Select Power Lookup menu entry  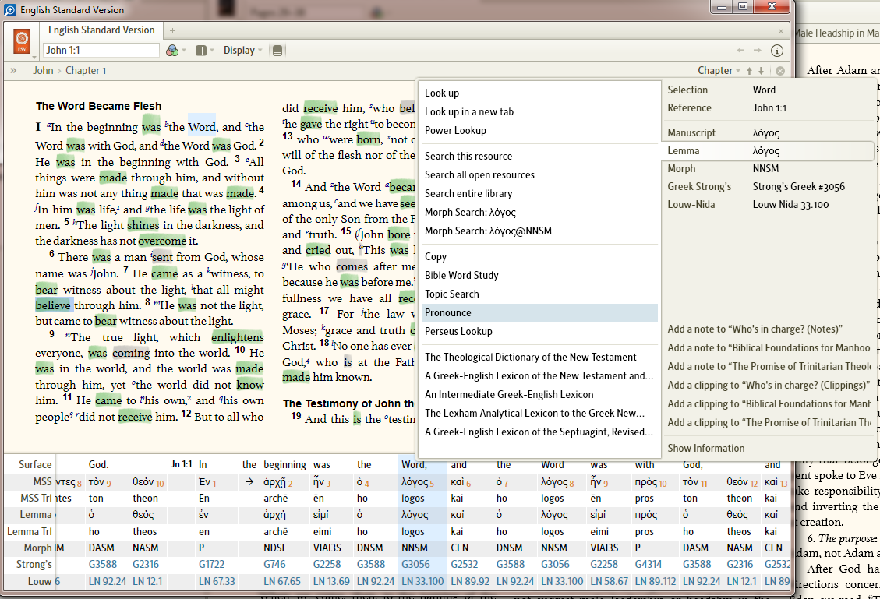[539, 130]
